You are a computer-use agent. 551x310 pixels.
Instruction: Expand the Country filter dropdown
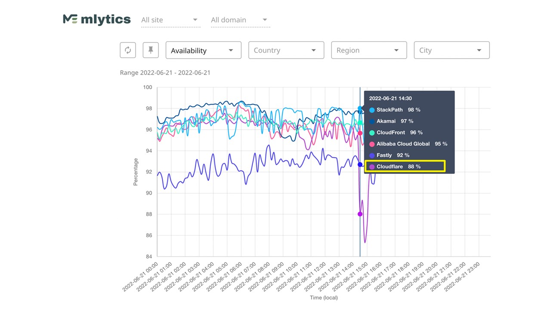286,50
